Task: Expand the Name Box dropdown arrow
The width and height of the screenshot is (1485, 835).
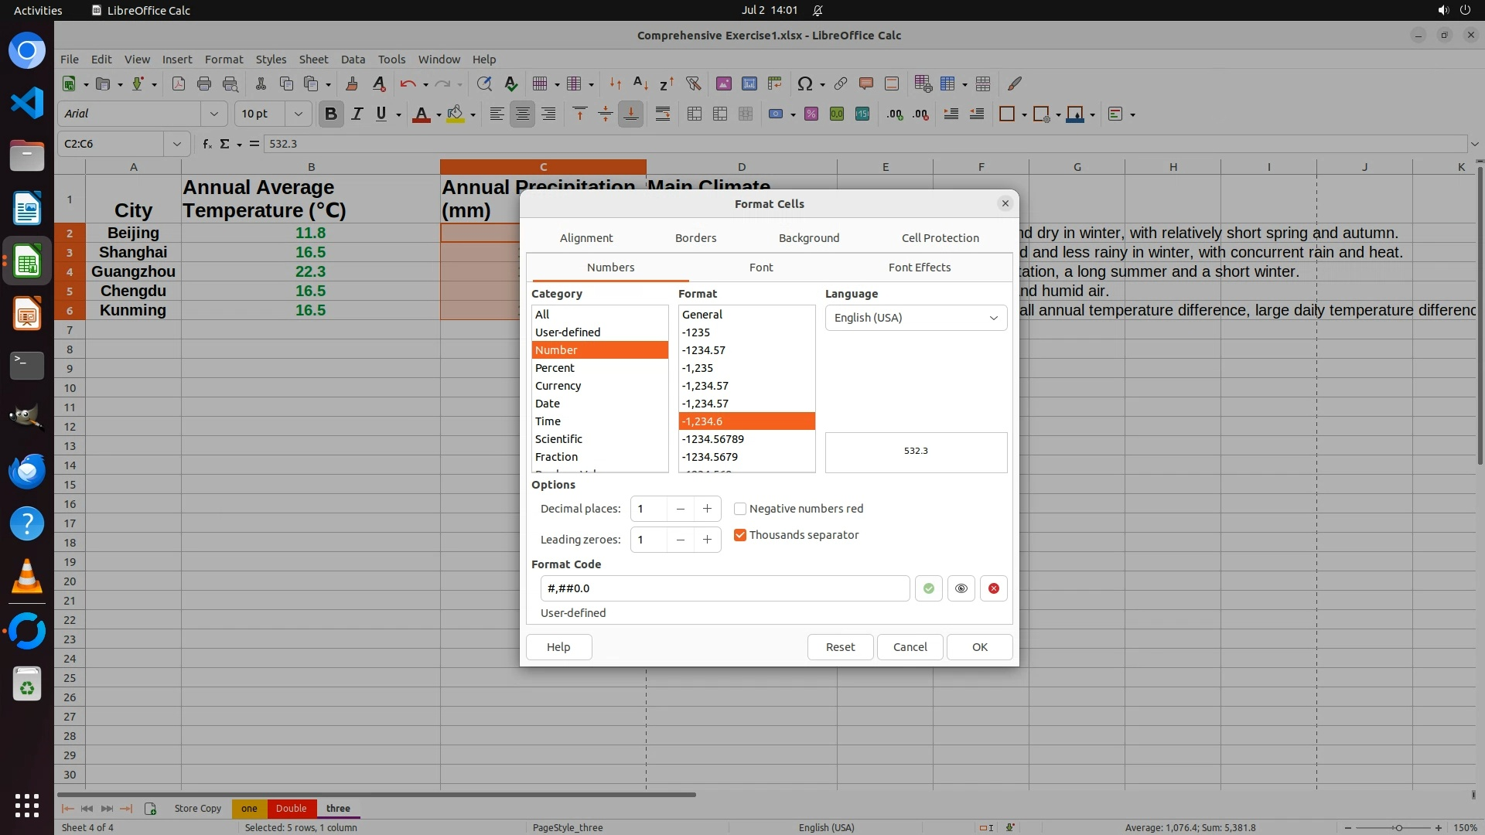Action: click(x=176, y=144)
